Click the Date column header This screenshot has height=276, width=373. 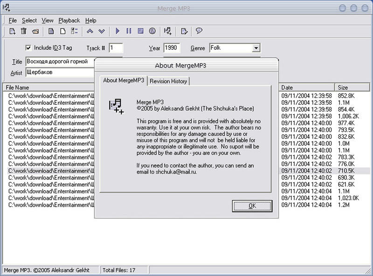click(x=307, y=88)
